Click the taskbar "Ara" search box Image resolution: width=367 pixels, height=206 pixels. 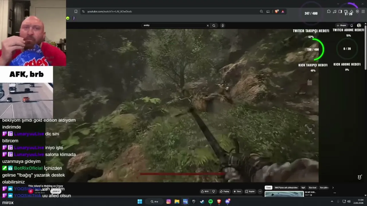155,201
